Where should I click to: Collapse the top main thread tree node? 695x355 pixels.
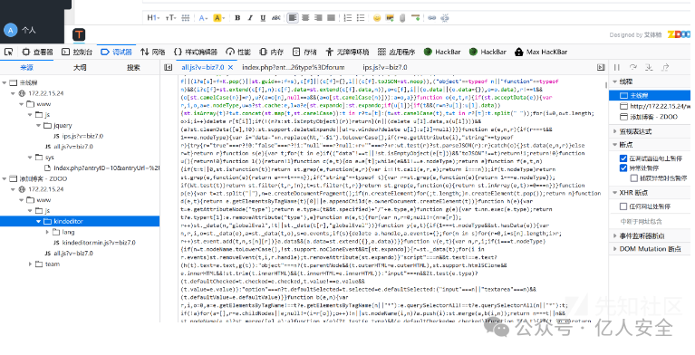pos(5,83)
